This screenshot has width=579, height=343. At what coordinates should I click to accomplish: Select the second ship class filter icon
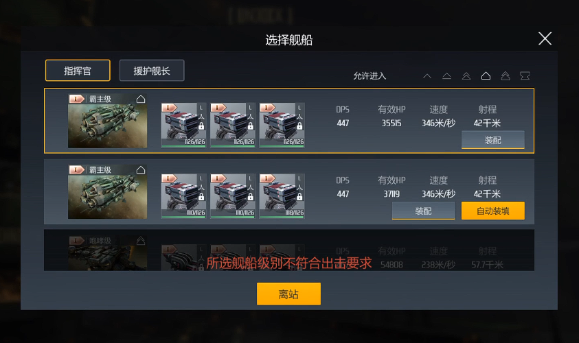tap(447, 76)
